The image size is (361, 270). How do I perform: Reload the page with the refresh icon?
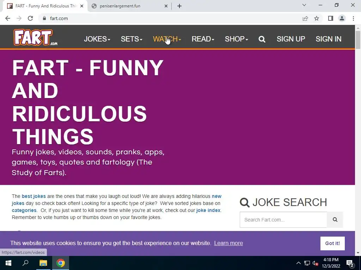[30, 18]
